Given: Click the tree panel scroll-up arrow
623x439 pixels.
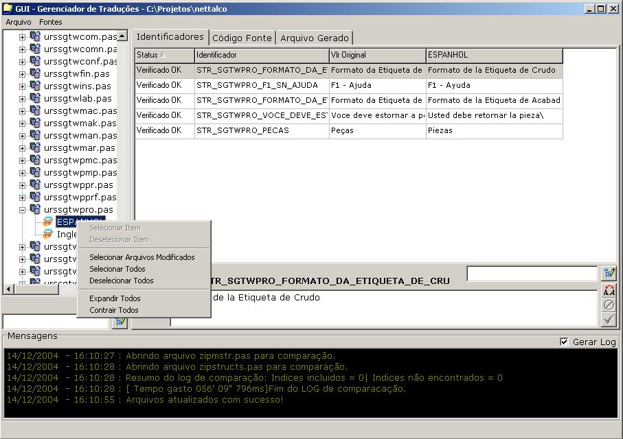Looking at the screenshot, I should 122,36.
